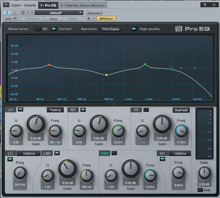Click the LF gain value 2.40 dB
220x198 pixels.
(36, 138)
